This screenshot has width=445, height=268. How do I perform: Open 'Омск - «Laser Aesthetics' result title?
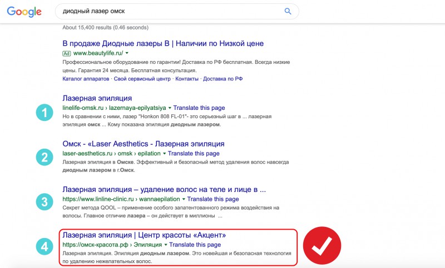[x=144, y=143]
